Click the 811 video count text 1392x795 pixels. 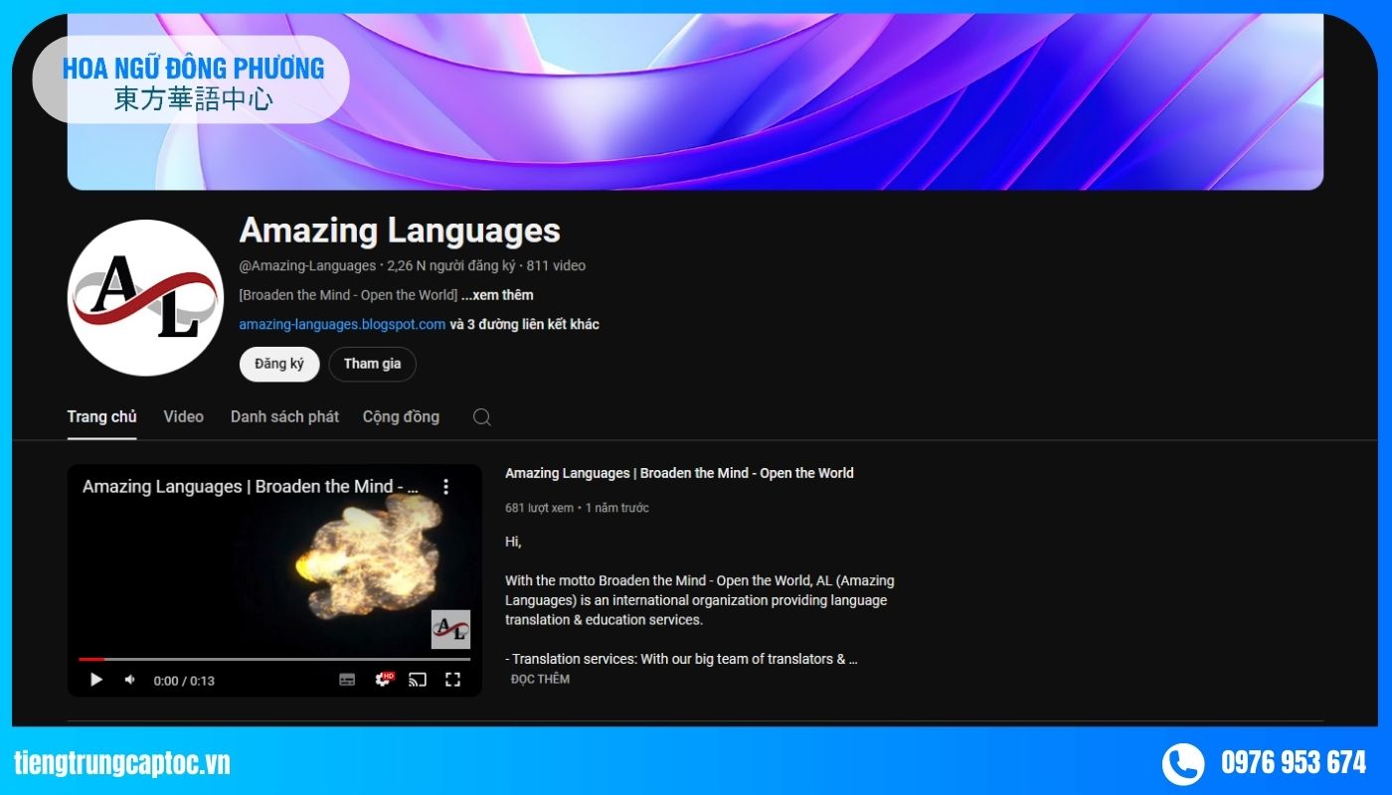click(556, 266)
